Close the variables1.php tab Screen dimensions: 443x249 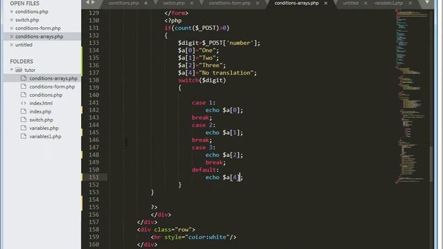pyautogui.click(x=410, y=3)
